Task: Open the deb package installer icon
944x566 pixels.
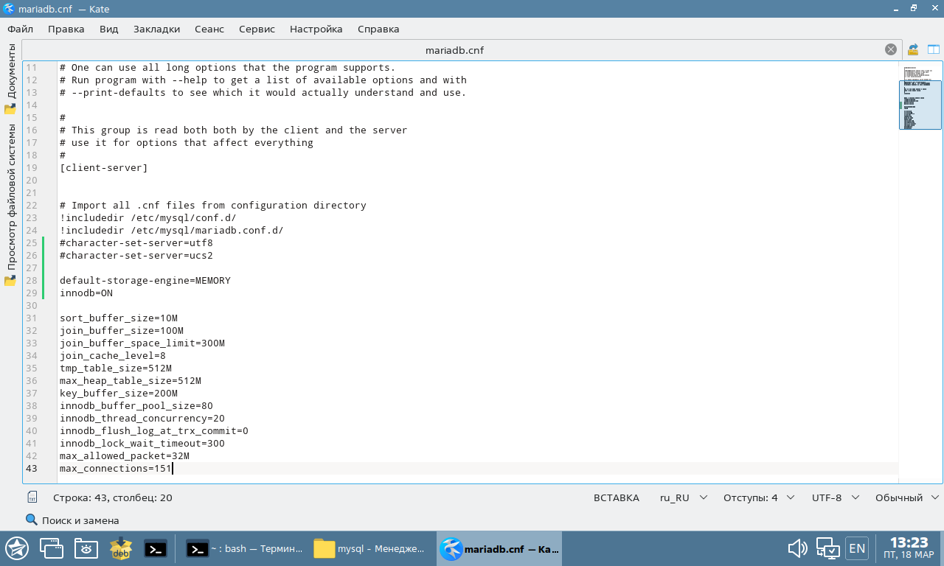Action: coord(120,548)
